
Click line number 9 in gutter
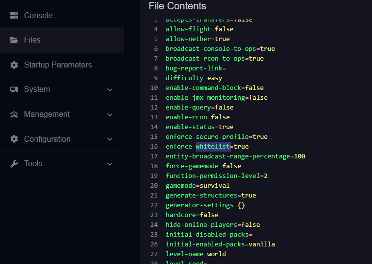coord(156,78)
